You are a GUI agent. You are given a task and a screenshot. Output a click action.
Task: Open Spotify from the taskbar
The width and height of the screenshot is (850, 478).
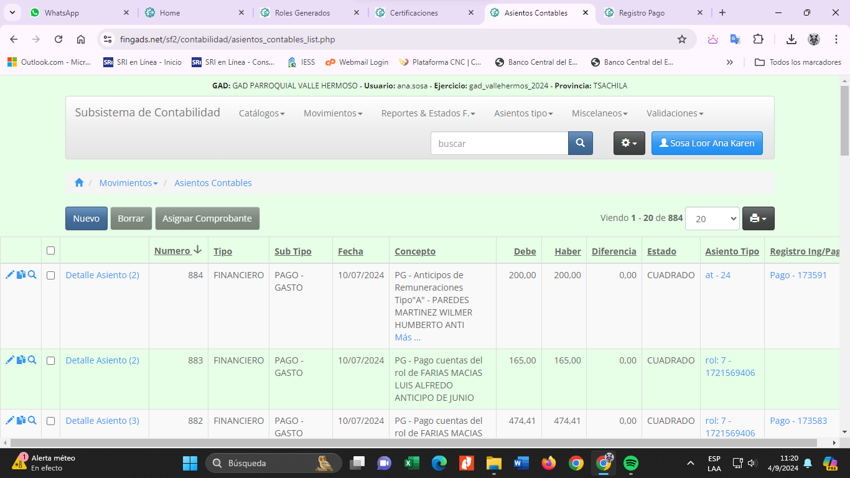pos(631,463)
